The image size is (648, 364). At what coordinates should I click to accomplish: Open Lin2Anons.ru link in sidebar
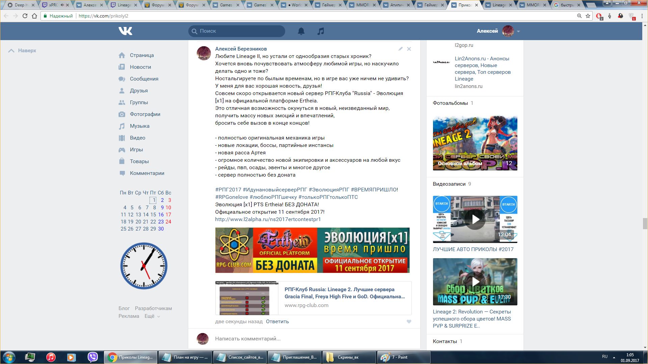482,69
